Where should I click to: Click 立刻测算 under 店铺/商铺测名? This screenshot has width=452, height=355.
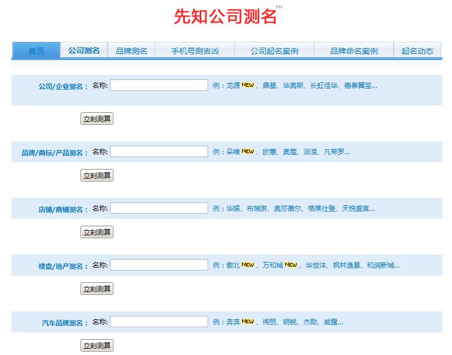[x=97, y=233]
